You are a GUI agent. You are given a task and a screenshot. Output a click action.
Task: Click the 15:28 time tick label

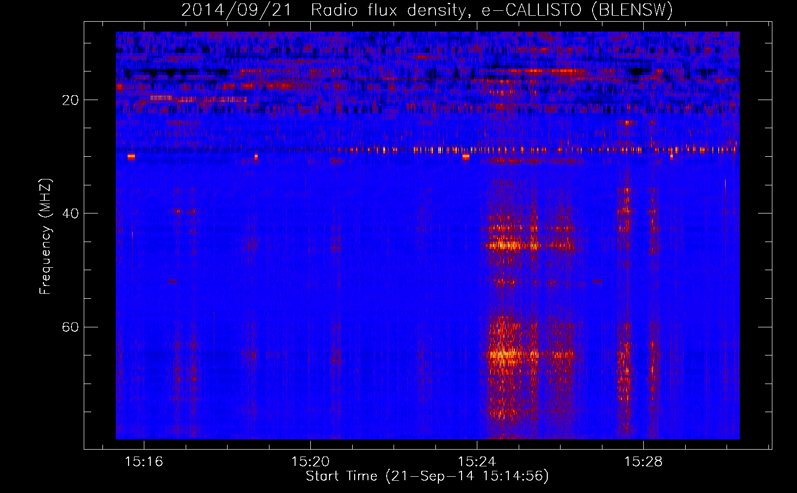coord(643,462)
